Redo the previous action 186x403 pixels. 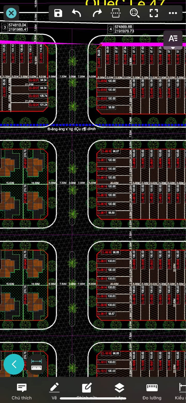tap(97, 13)
